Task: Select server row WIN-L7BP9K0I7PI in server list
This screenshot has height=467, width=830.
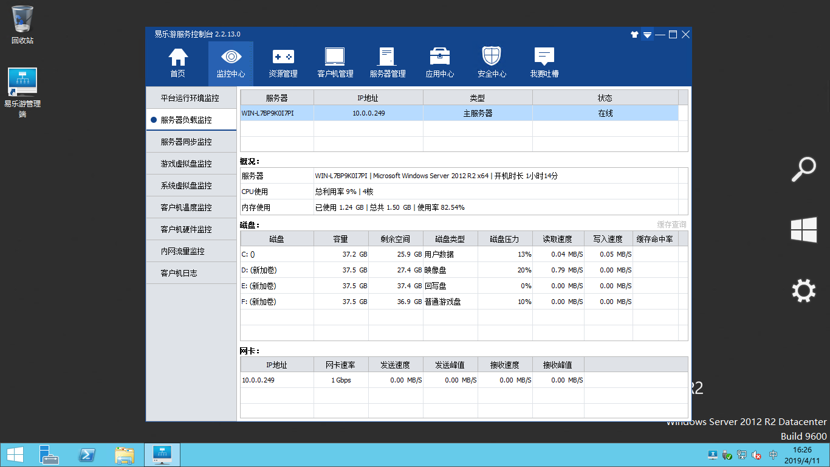Action: click(x=459, y=113)
